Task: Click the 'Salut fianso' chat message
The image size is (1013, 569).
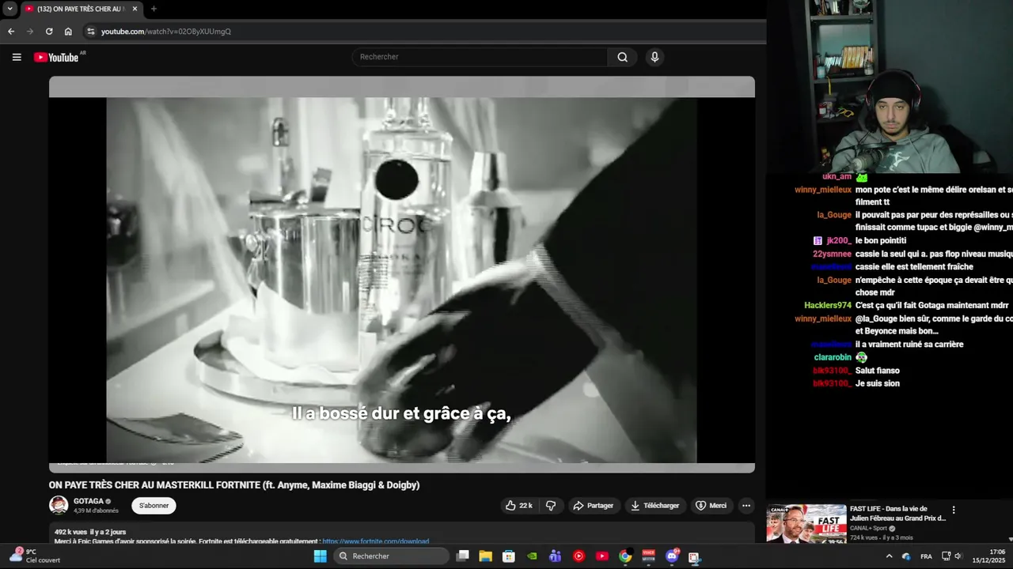Action: [878, 371]
